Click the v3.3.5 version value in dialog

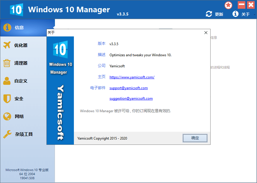[x=114, y=44]
